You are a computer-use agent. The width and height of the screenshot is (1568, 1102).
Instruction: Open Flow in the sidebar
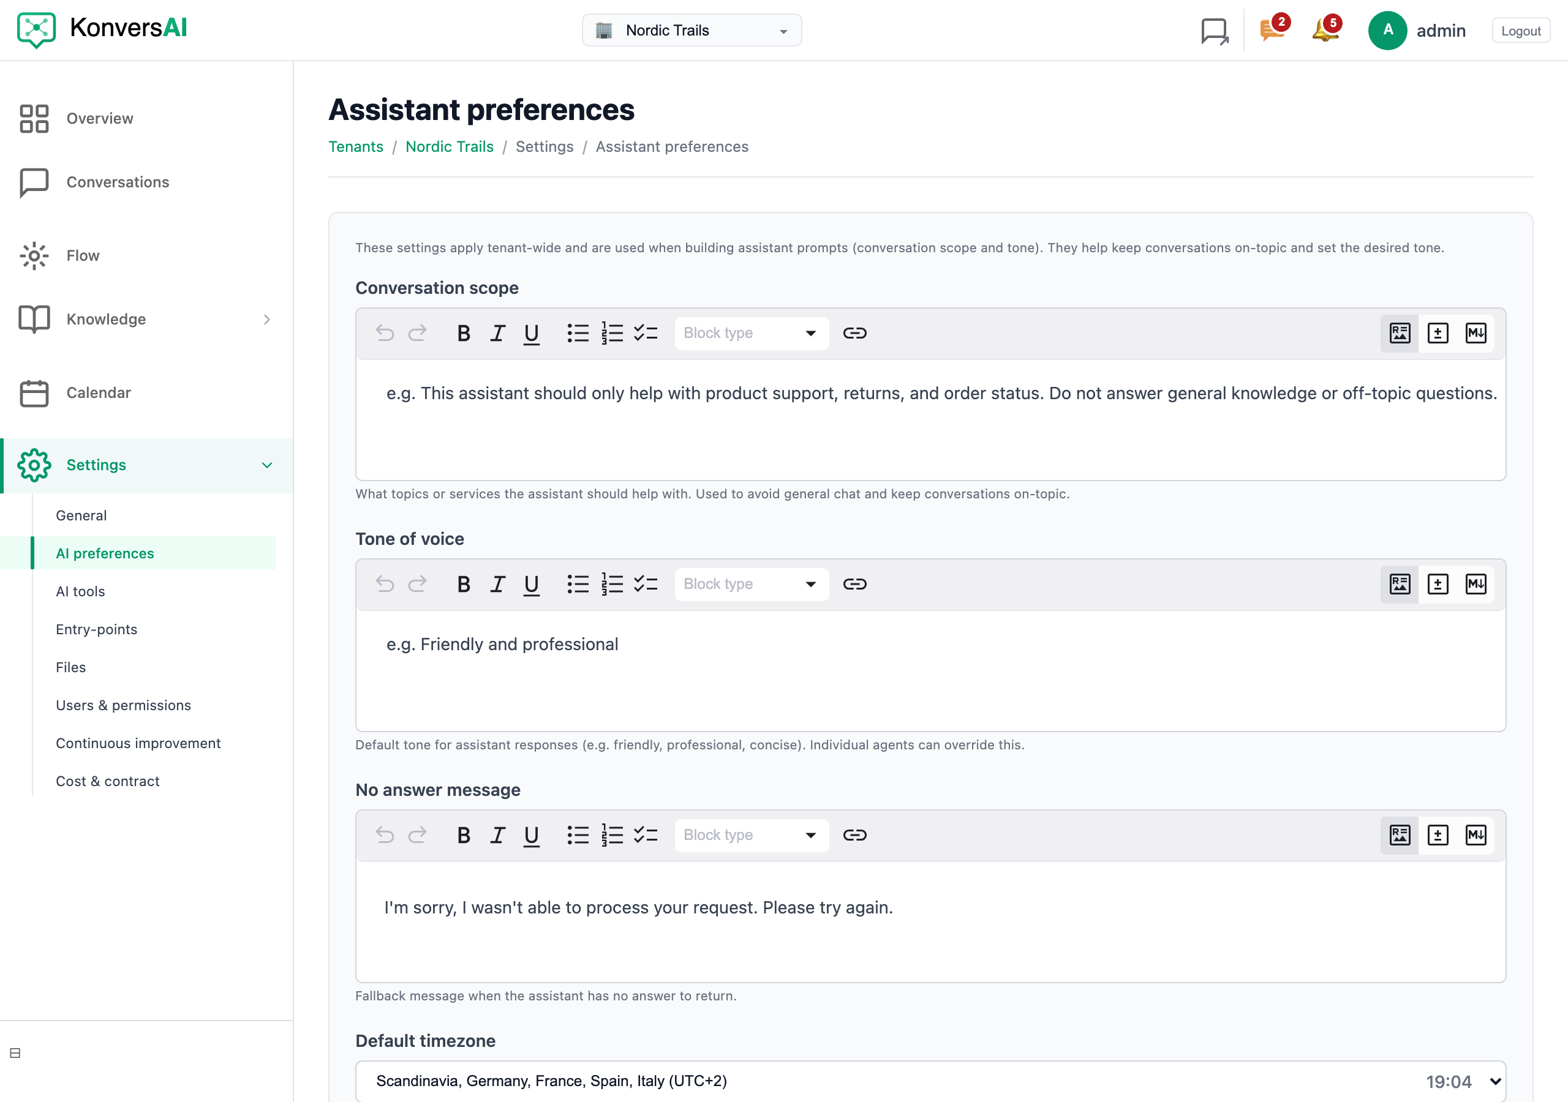tap(147, 256)
